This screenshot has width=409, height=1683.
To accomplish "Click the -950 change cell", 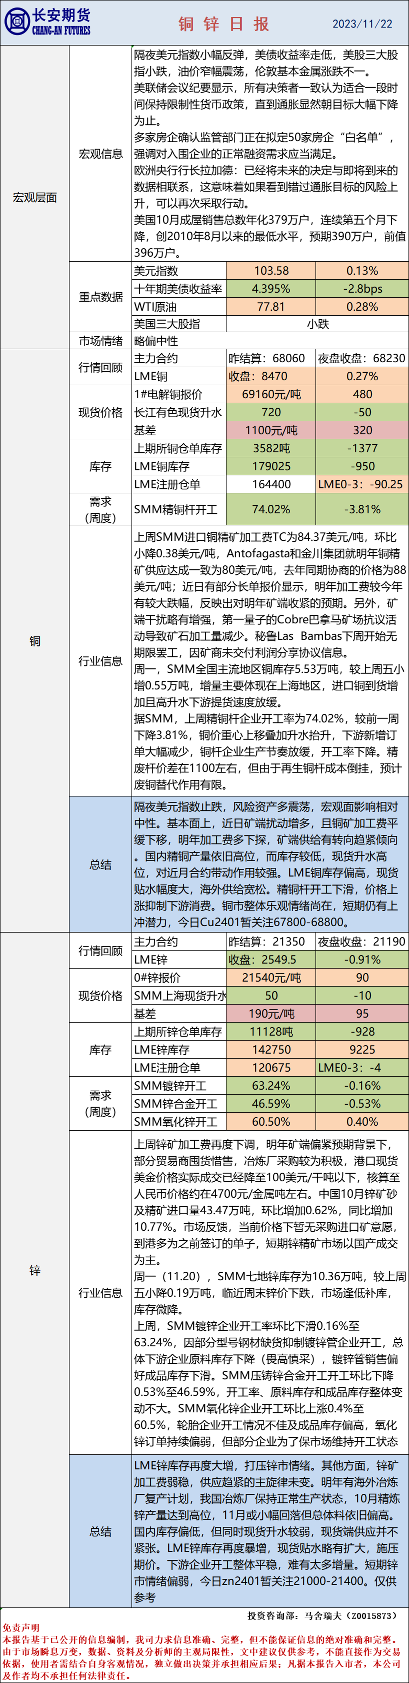I will click(362, 466).
